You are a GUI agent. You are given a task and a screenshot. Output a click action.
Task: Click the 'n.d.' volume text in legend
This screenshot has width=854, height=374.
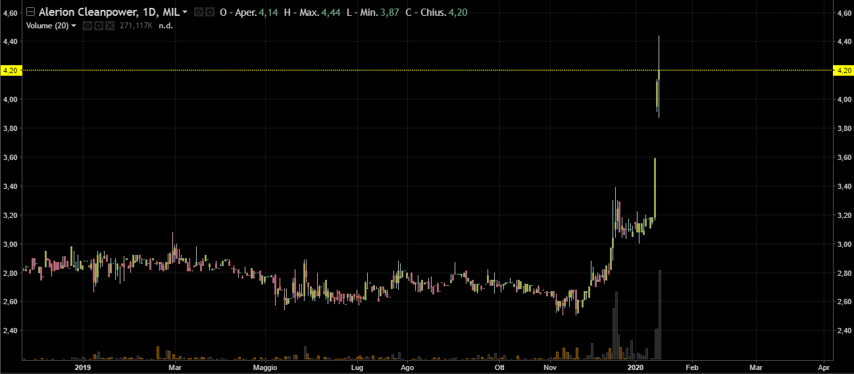[164, 26]
